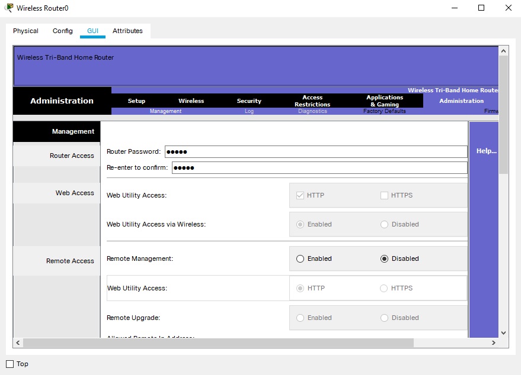Open the Factory Defaults submenu

(x=384, y=111)
